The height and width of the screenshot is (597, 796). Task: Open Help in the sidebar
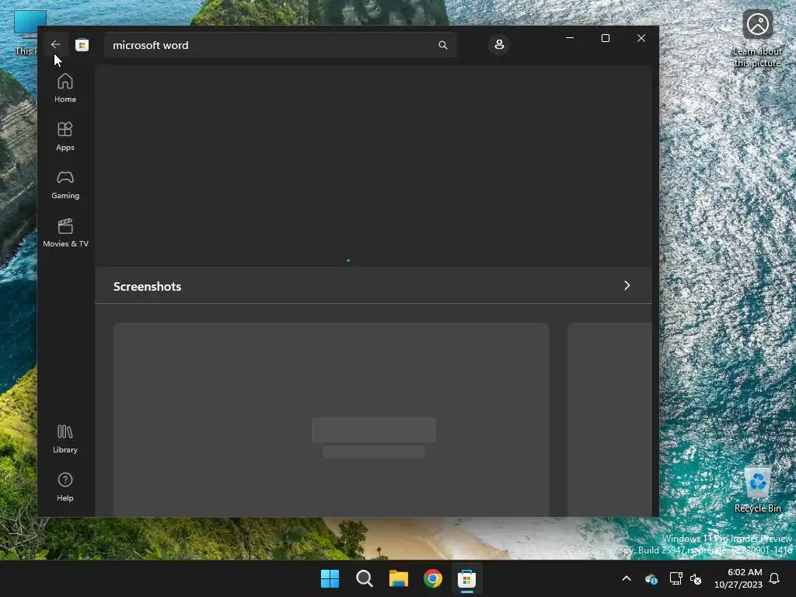pos(65,487)
